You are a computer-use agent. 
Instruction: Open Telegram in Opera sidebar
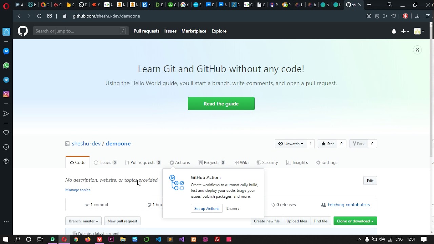(x=6, y=80)
